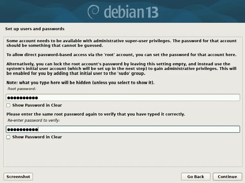245x183 pixels.
Task: Tick Show Password in Clear under verify field
Action: point(8,137)
